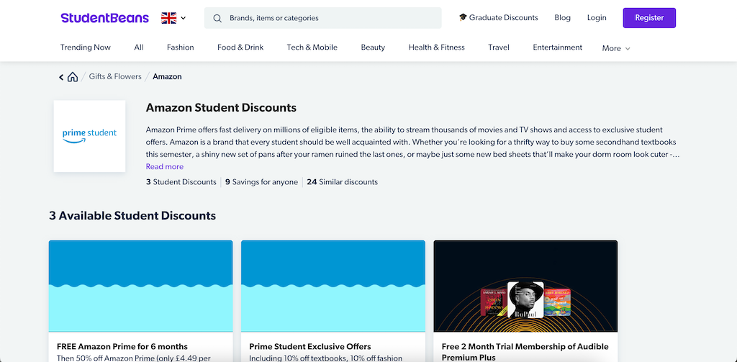Screen dimensions: 737x362
Task: Open the Food & Drink category
Action: [240, 47]
